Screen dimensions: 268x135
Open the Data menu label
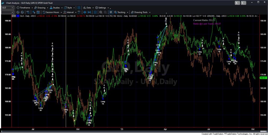tap(89, 8)
